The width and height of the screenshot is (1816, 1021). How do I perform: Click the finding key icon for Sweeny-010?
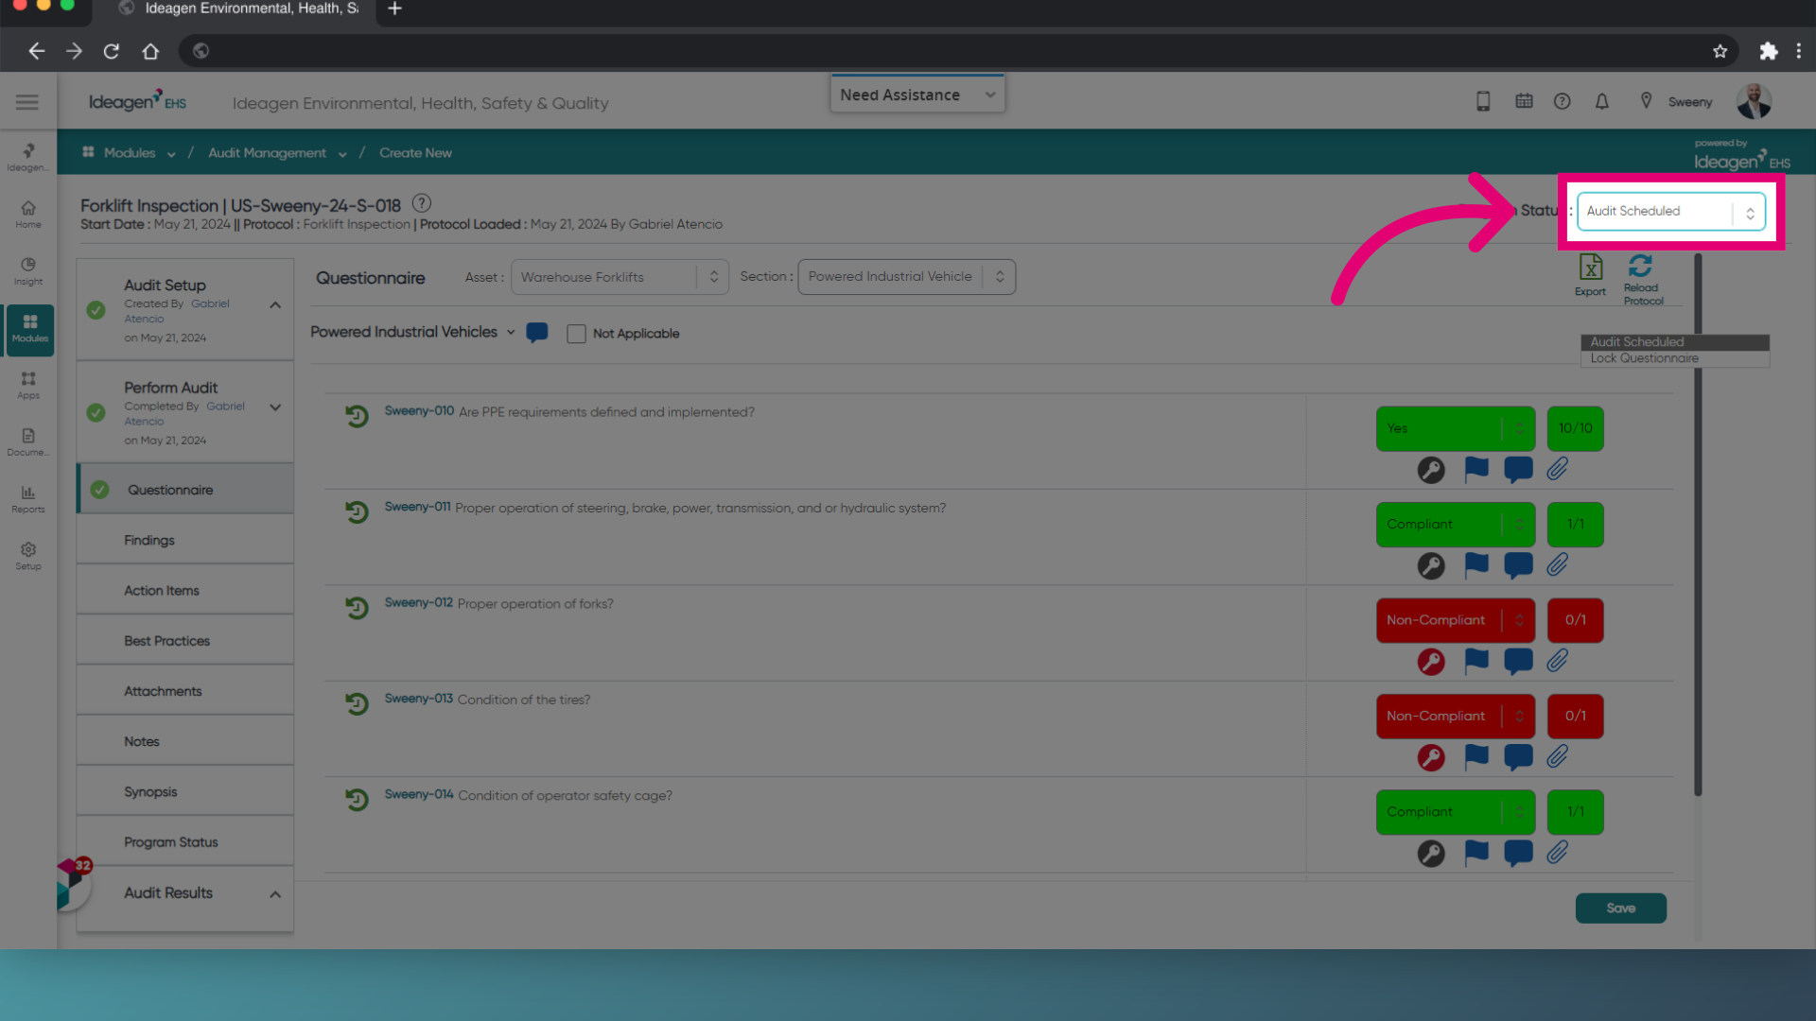[1431, 470]
